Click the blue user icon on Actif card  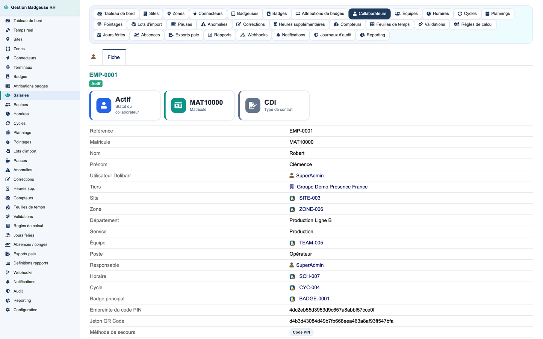[x=104, y=105]
